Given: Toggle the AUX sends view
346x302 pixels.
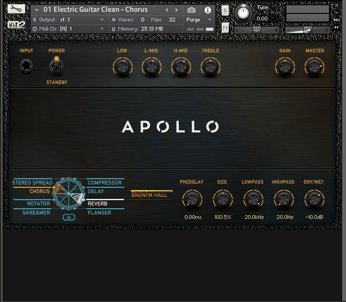Looking at the screenshot, I should 336,20.
